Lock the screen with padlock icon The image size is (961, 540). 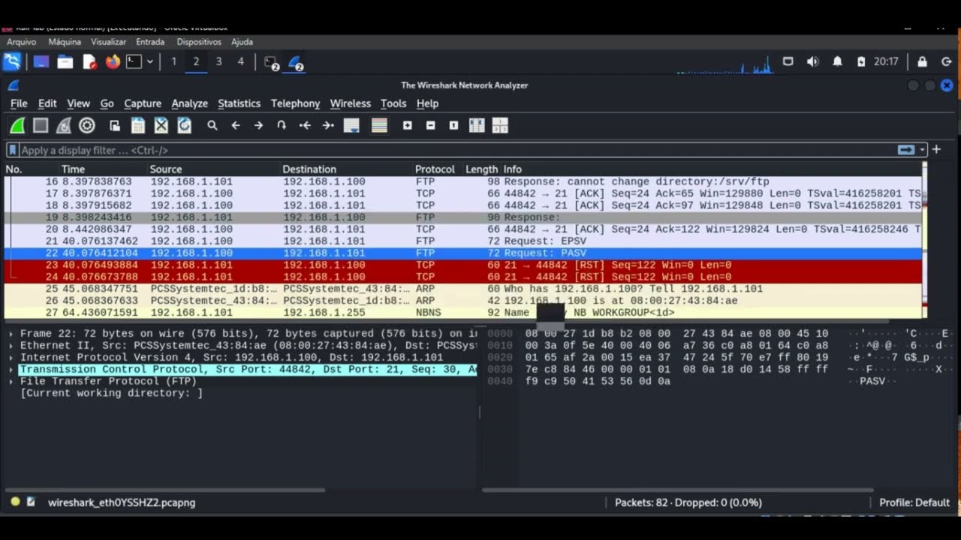(922, 61)
